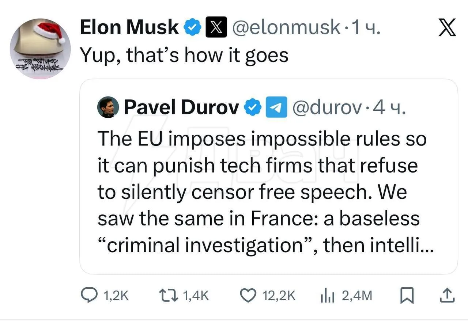Click the blue verified checkmark next to Elon Musk
Viewport: 468px width, 330px height.
[192, 27]
